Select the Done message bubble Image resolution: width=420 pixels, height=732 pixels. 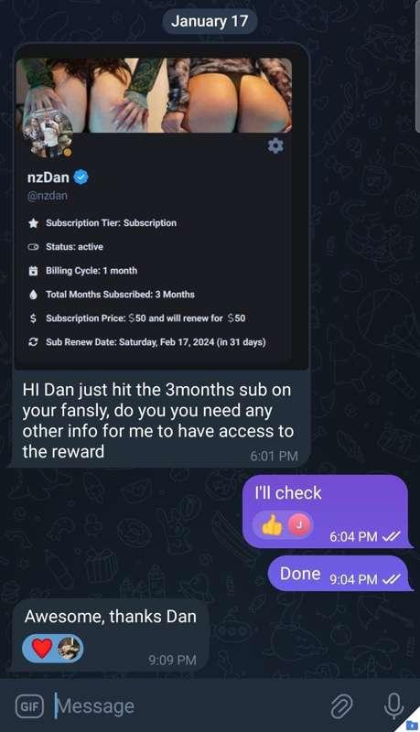pos(340,574)
